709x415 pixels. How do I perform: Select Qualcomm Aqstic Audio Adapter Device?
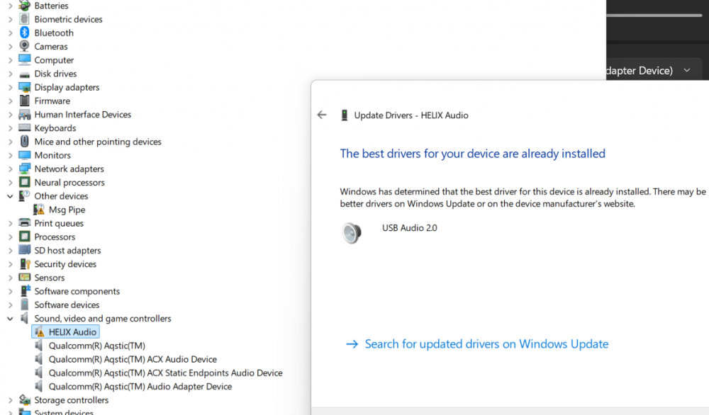click(140, 387)
